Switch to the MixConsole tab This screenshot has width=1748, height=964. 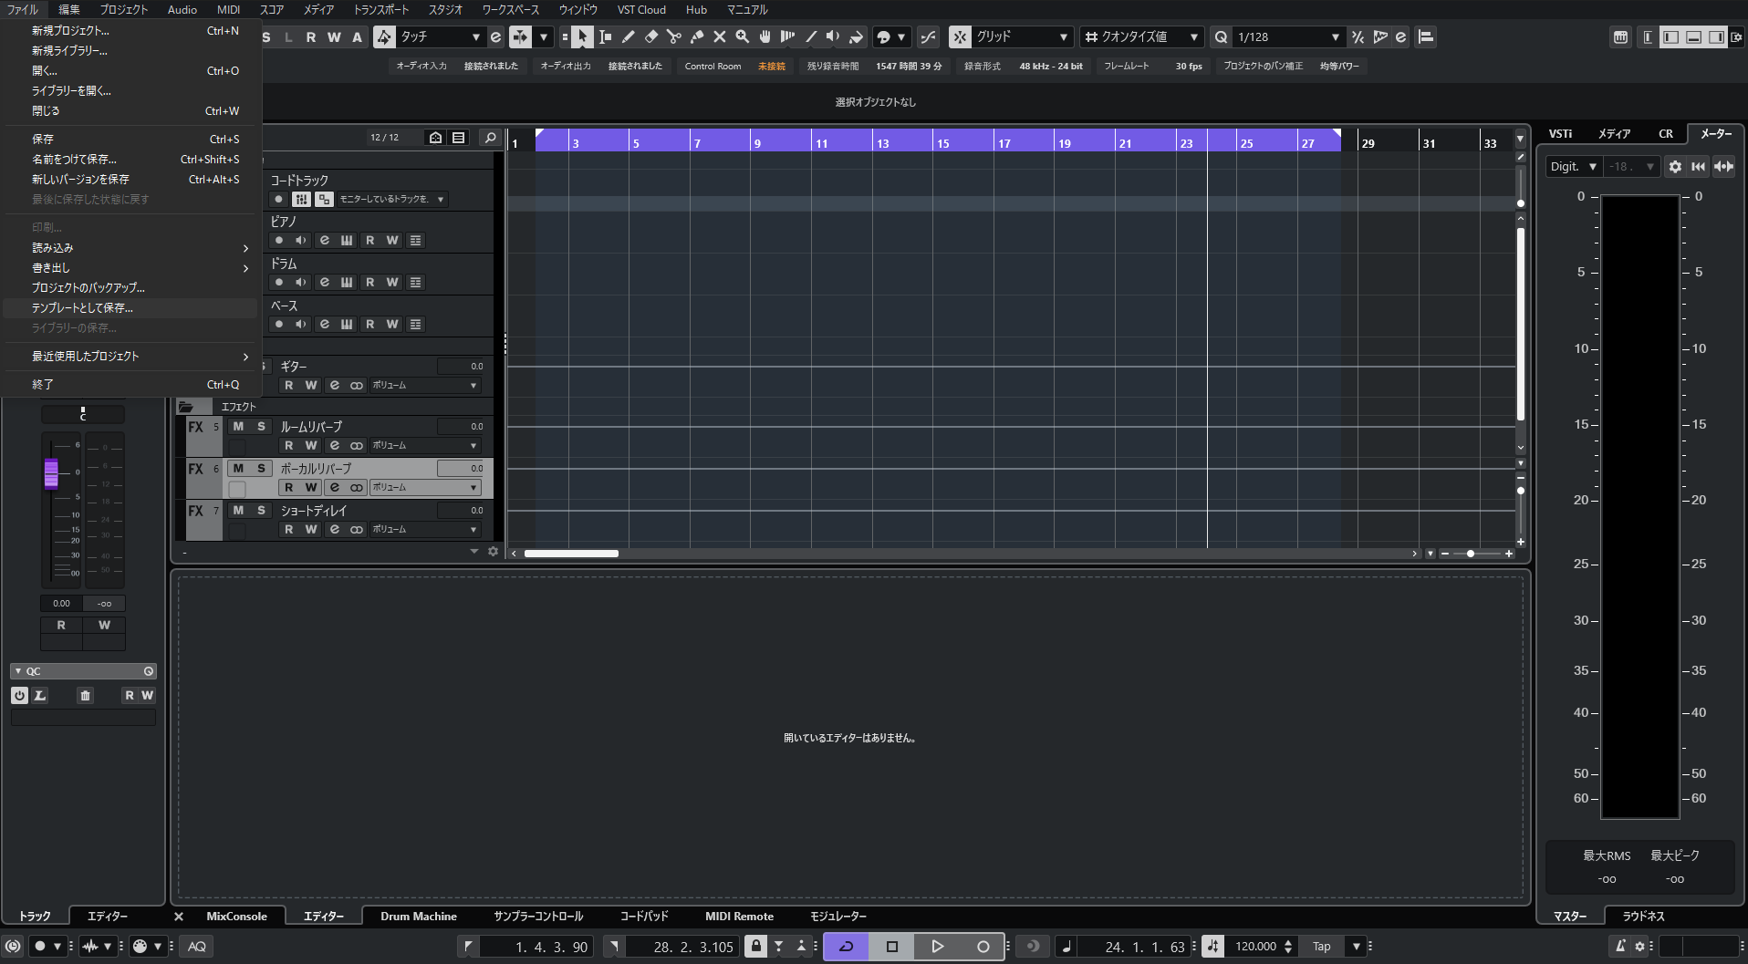(x=236, y=917)
